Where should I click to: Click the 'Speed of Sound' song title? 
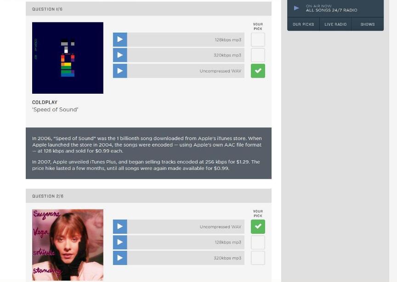pyautogui.click(x=55, y=110)
